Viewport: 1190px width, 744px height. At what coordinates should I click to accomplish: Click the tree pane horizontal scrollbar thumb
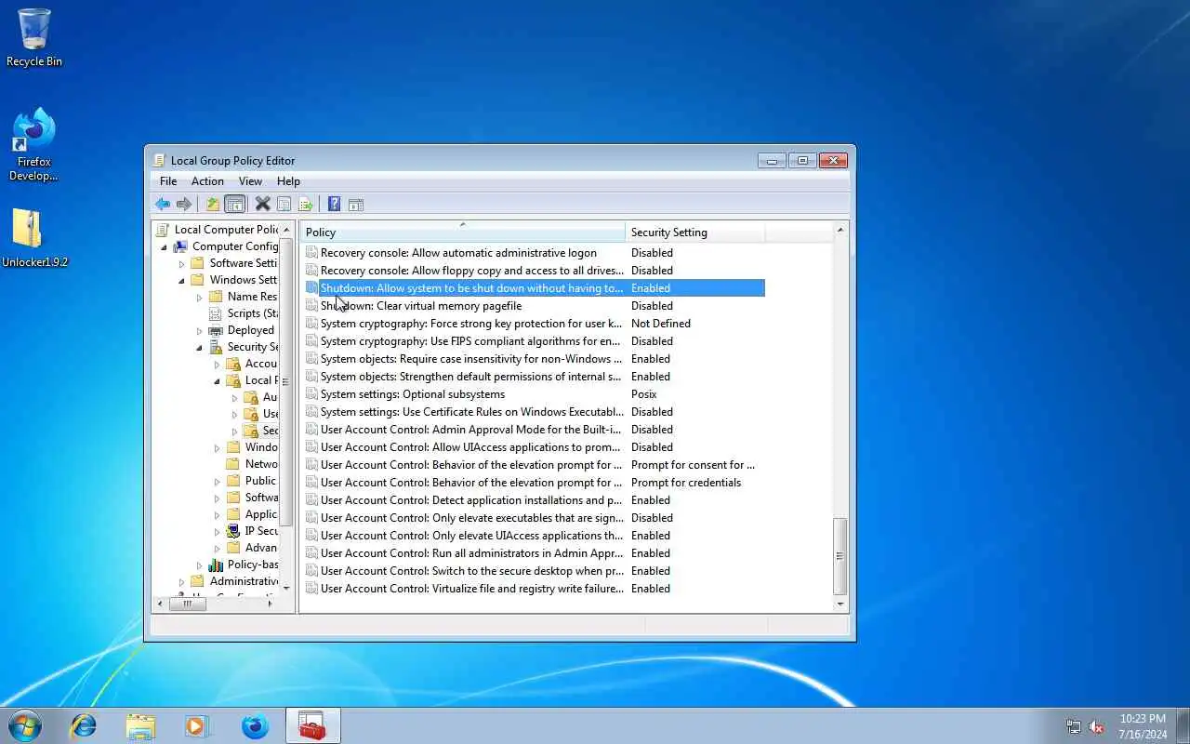click(187, 604)
